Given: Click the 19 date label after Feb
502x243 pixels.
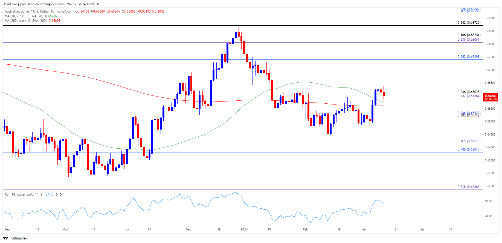Looking at the screenshot, I should pyautogui.click(x=339, y=229).
